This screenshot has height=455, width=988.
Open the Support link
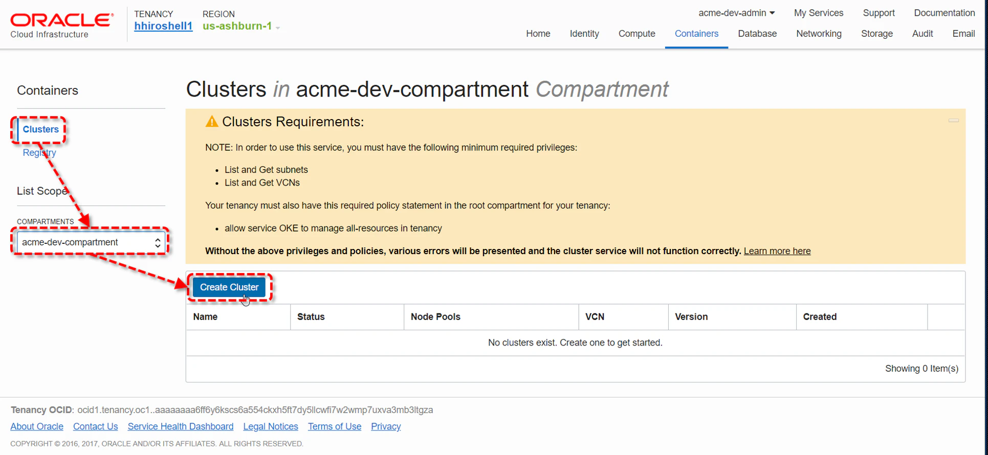click(879, 13)
